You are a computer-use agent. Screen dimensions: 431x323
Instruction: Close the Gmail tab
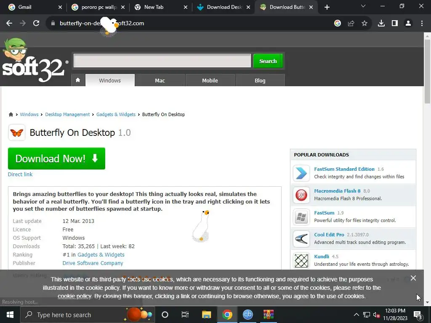pyautogui.click(x=60, y=8)
